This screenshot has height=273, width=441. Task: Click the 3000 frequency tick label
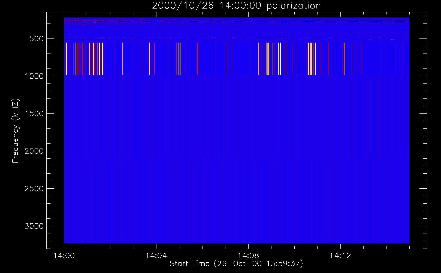(34, 226)
